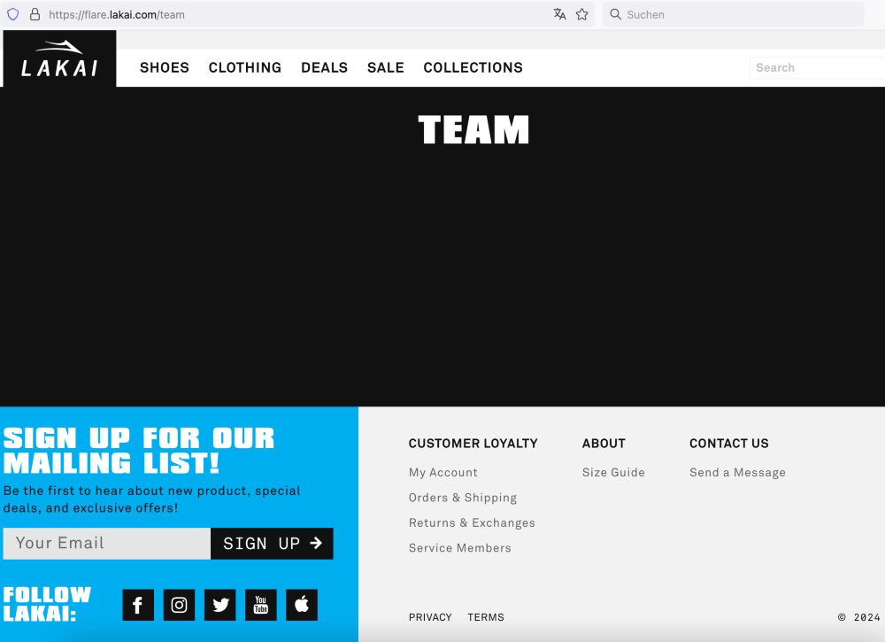Open Lakai's Twitter icon
Screen dimensions: 885x642
pyautogui.click(x=220, y=605)
